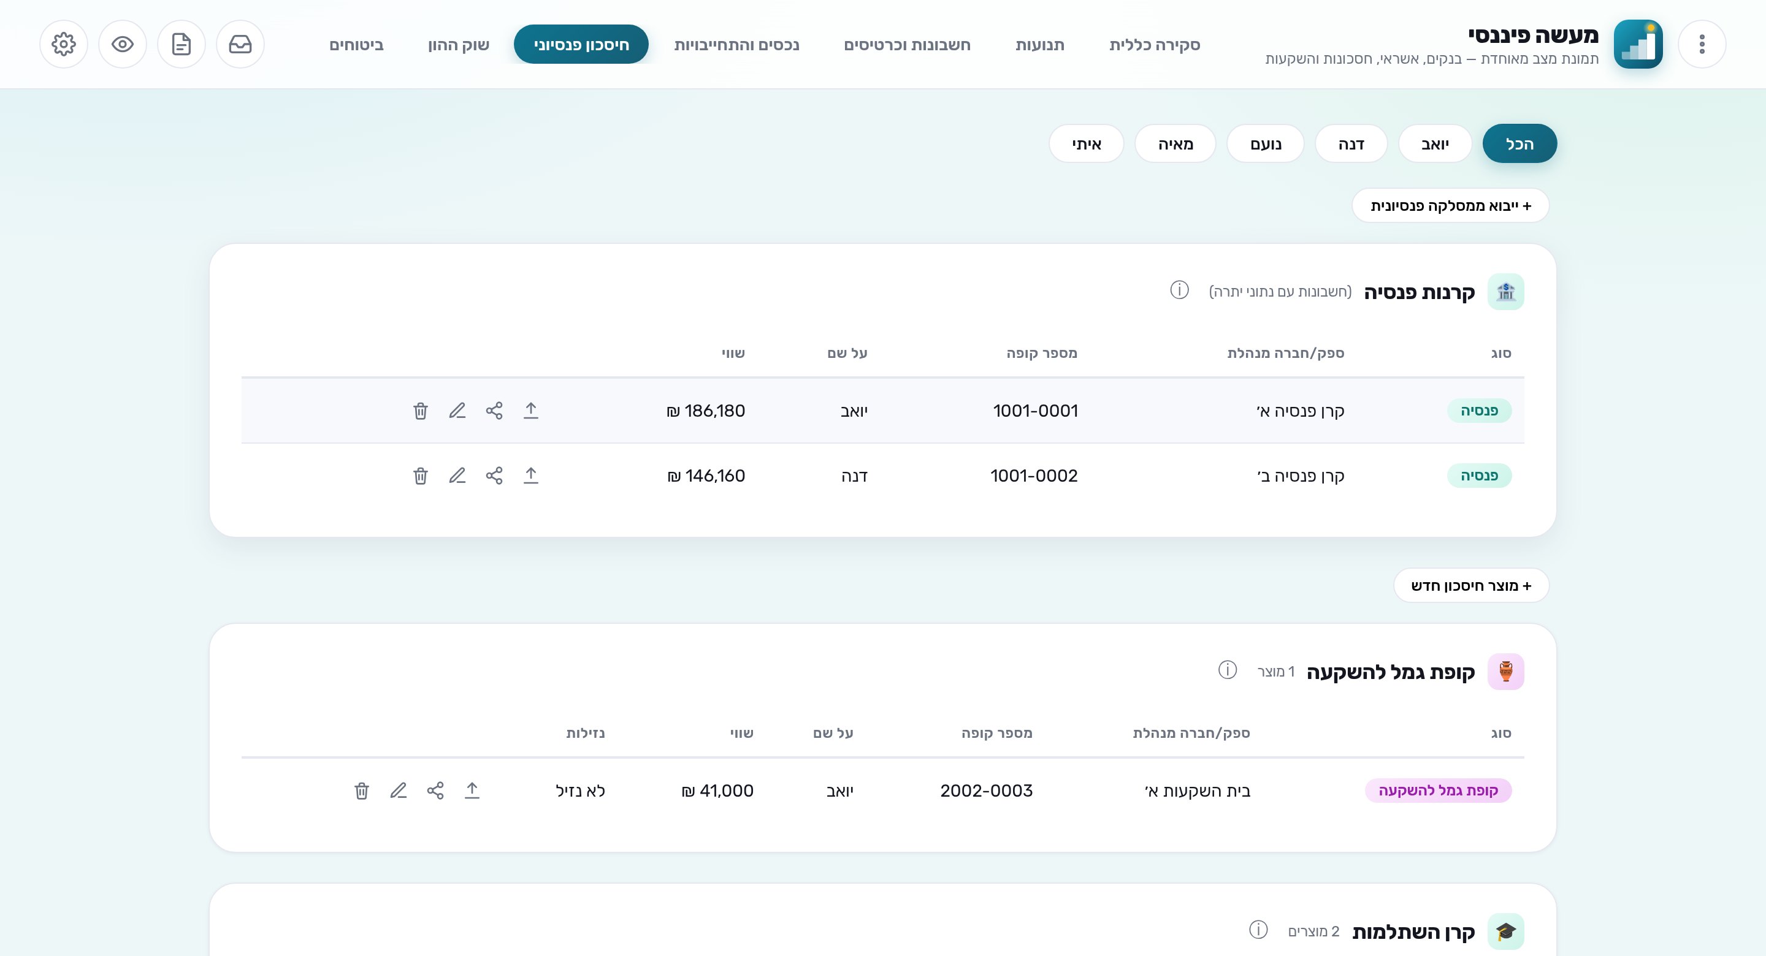1766x956 pixels.
Task: Click the מעשה פיננסי app logo
Action: coord(1638,45)
